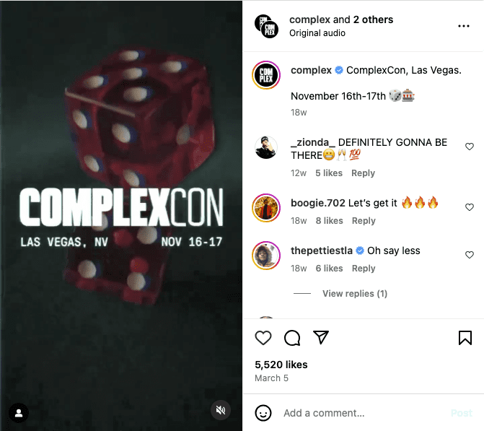This screenshot has height=431, width=484.
Task: Share post via paper plane icon
Action: (321, 337)
